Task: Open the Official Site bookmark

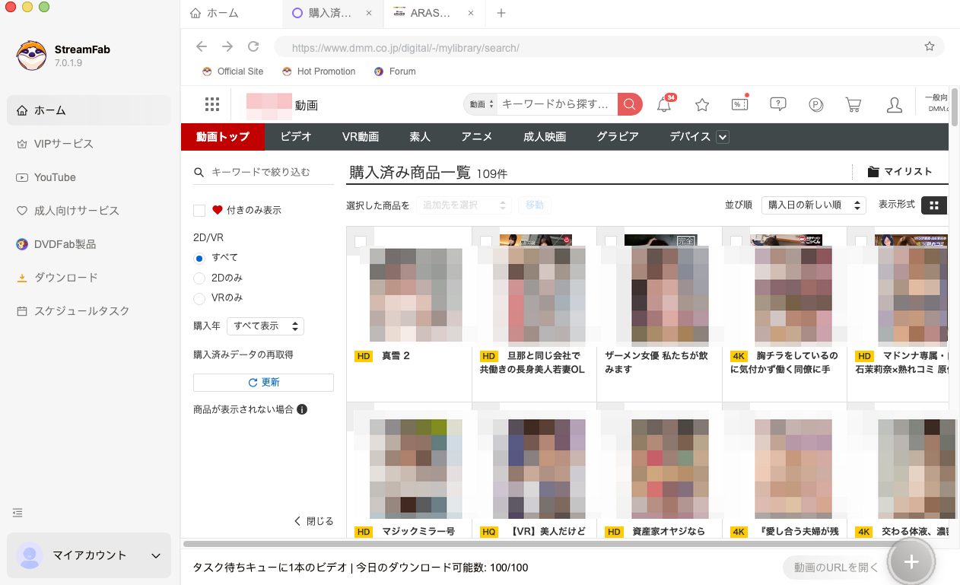Action: click(233, 72)
